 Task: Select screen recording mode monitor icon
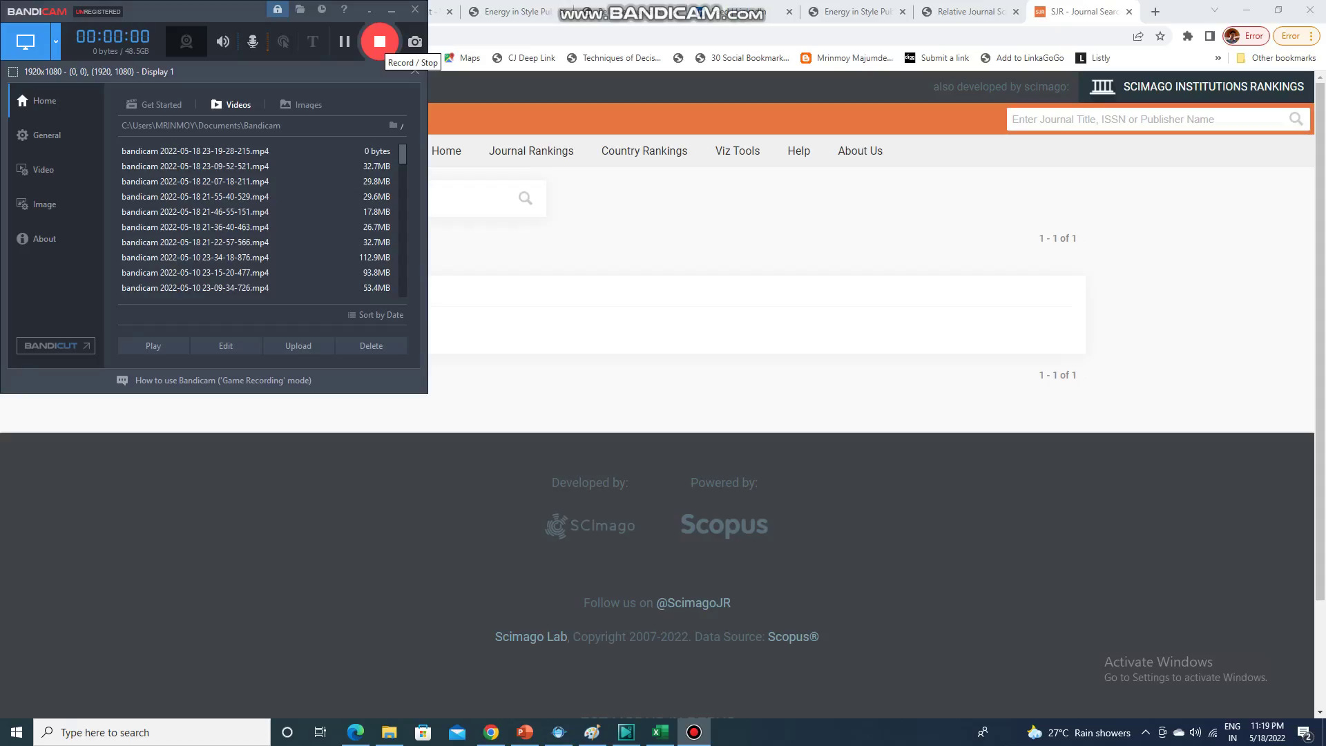tap(26, 41)
